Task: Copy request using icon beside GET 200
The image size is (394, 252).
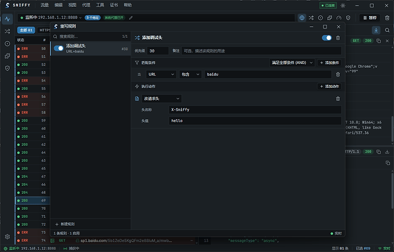Action: [x=379, y=40]
